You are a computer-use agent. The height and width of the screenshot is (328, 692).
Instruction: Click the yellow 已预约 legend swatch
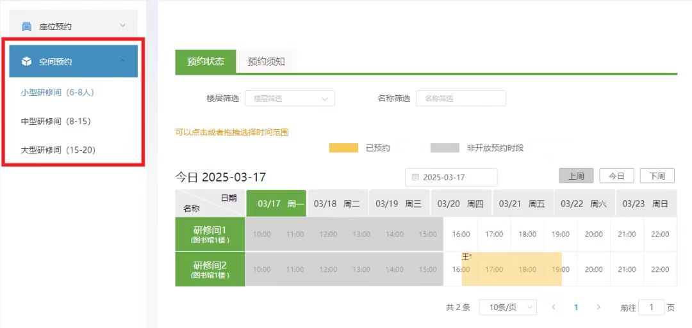[x=343, y=148]
